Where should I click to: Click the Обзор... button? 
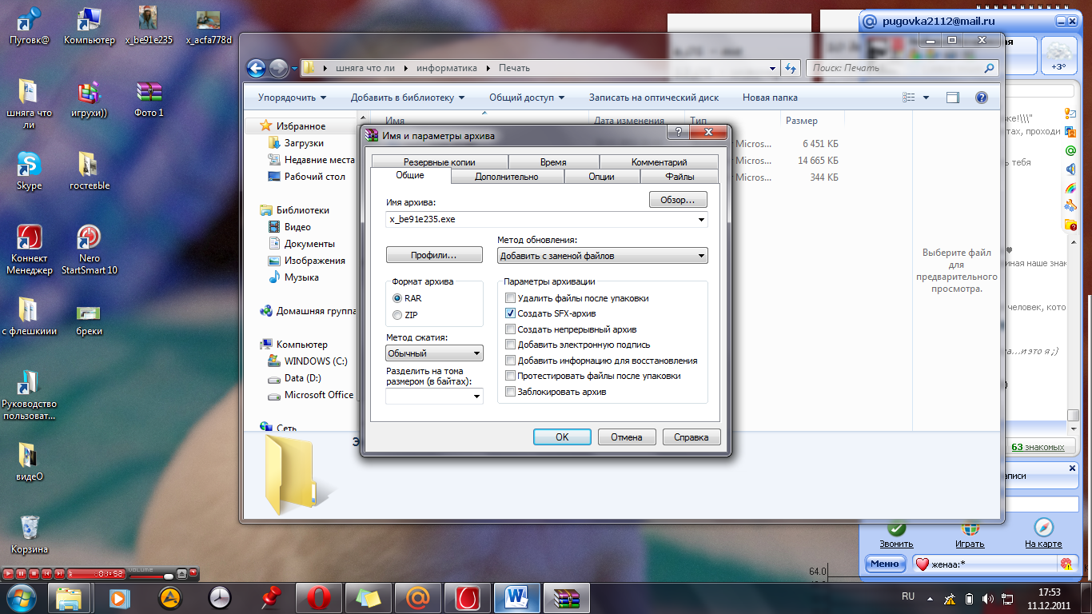pos(678,199)
